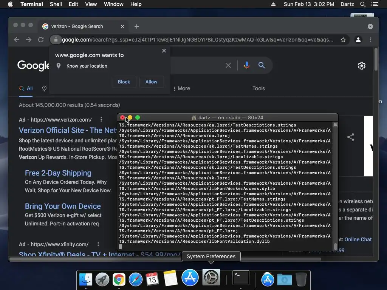The height and width of the screenshot is (290, 387).
Task: Open the Downloads folder in dock
Action: (x=284, y=280)
